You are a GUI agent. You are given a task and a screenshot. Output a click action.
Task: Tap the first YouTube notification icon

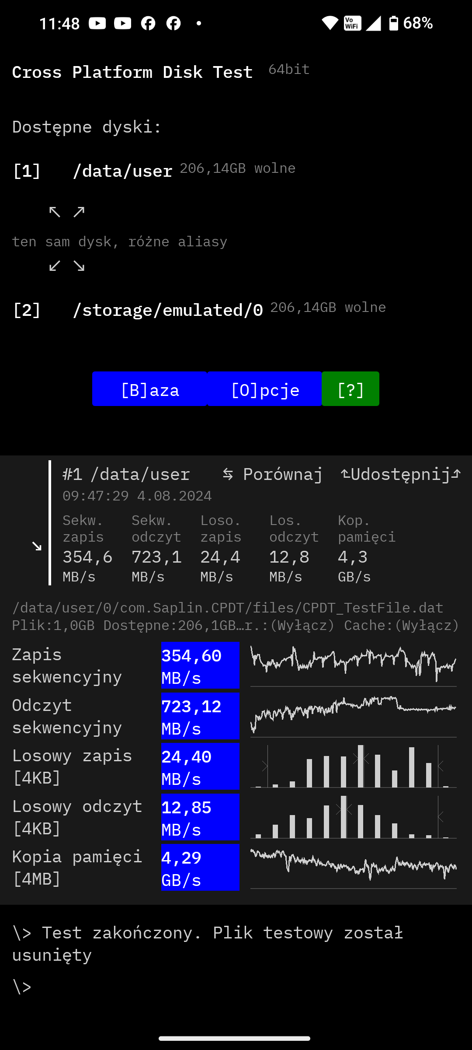pyautogui.click(x=97, y=23)
